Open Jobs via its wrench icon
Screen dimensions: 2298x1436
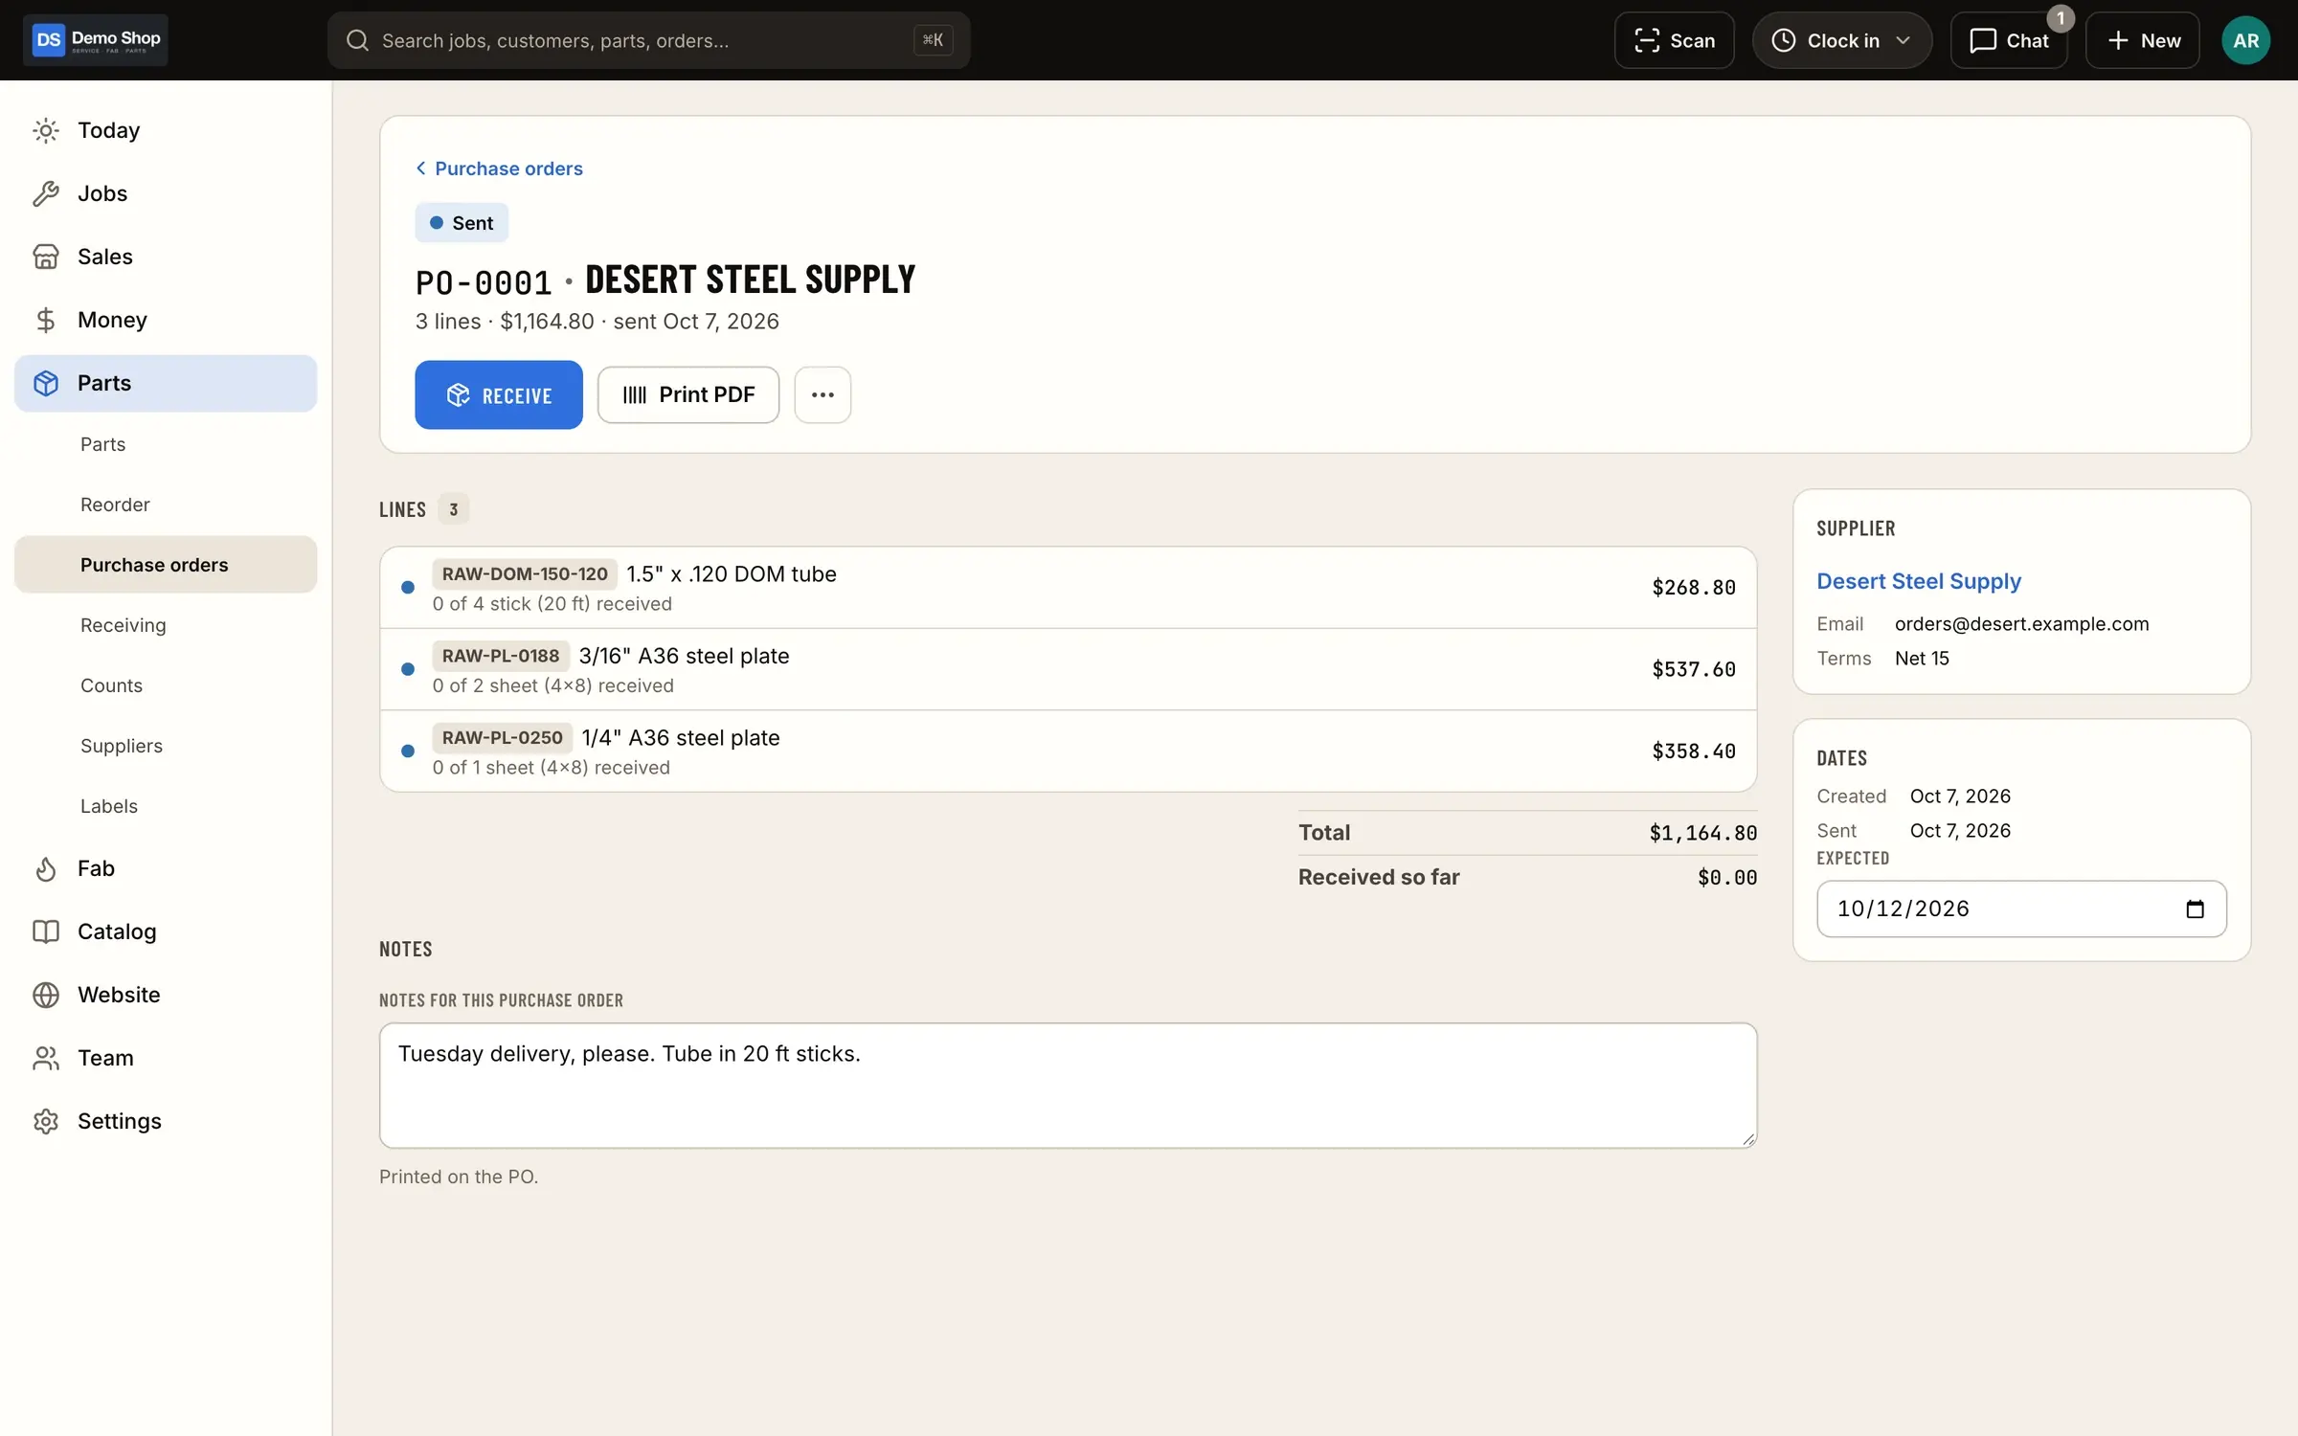click(x=46, y=193)
